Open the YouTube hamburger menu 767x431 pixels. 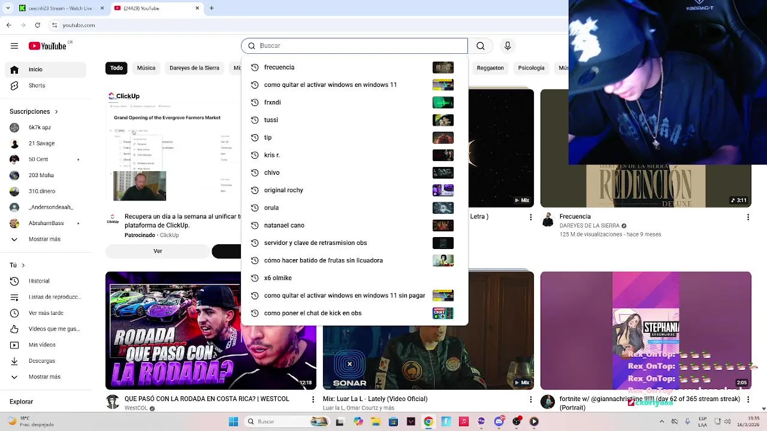14,46
